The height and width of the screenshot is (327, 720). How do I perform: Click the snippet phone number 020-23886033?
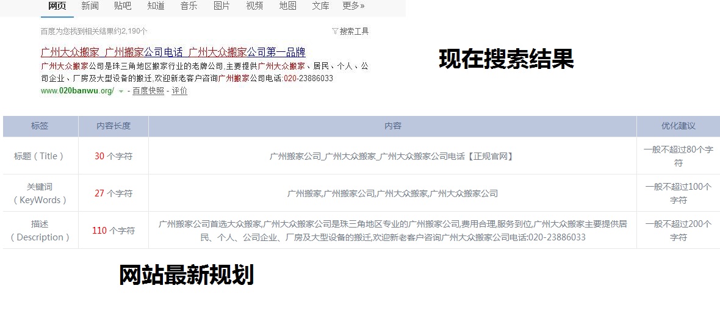309,78
